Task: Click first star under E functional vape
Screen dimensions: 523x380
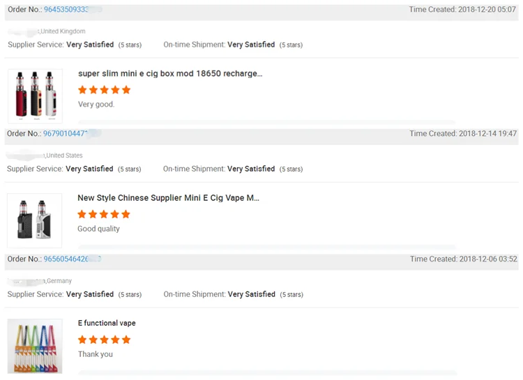Action: tap(82, 340)
